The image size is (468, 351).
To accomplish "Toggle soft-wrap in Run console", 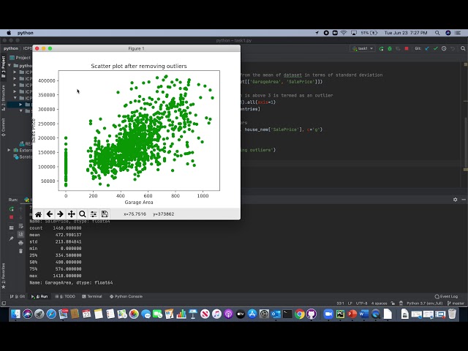I will click(20, 226).
